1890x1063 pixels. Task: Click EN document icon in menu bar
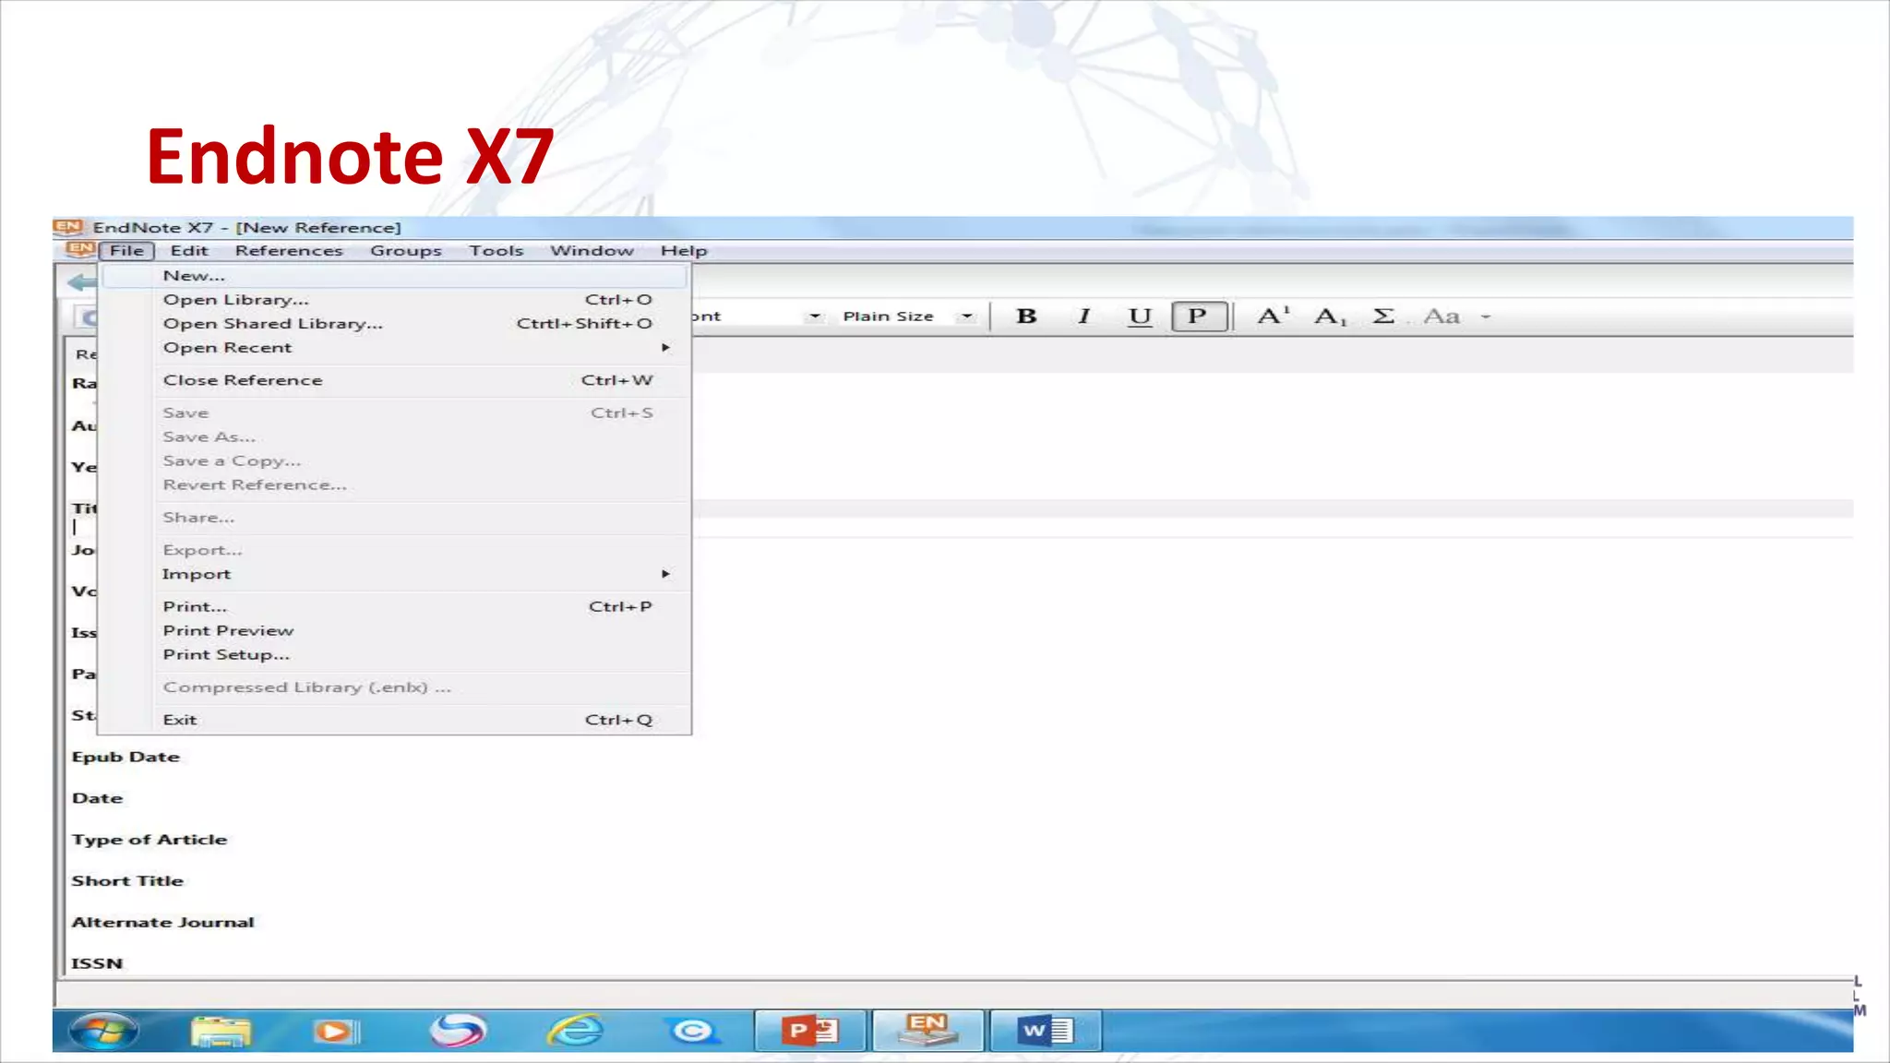[81, 249]
